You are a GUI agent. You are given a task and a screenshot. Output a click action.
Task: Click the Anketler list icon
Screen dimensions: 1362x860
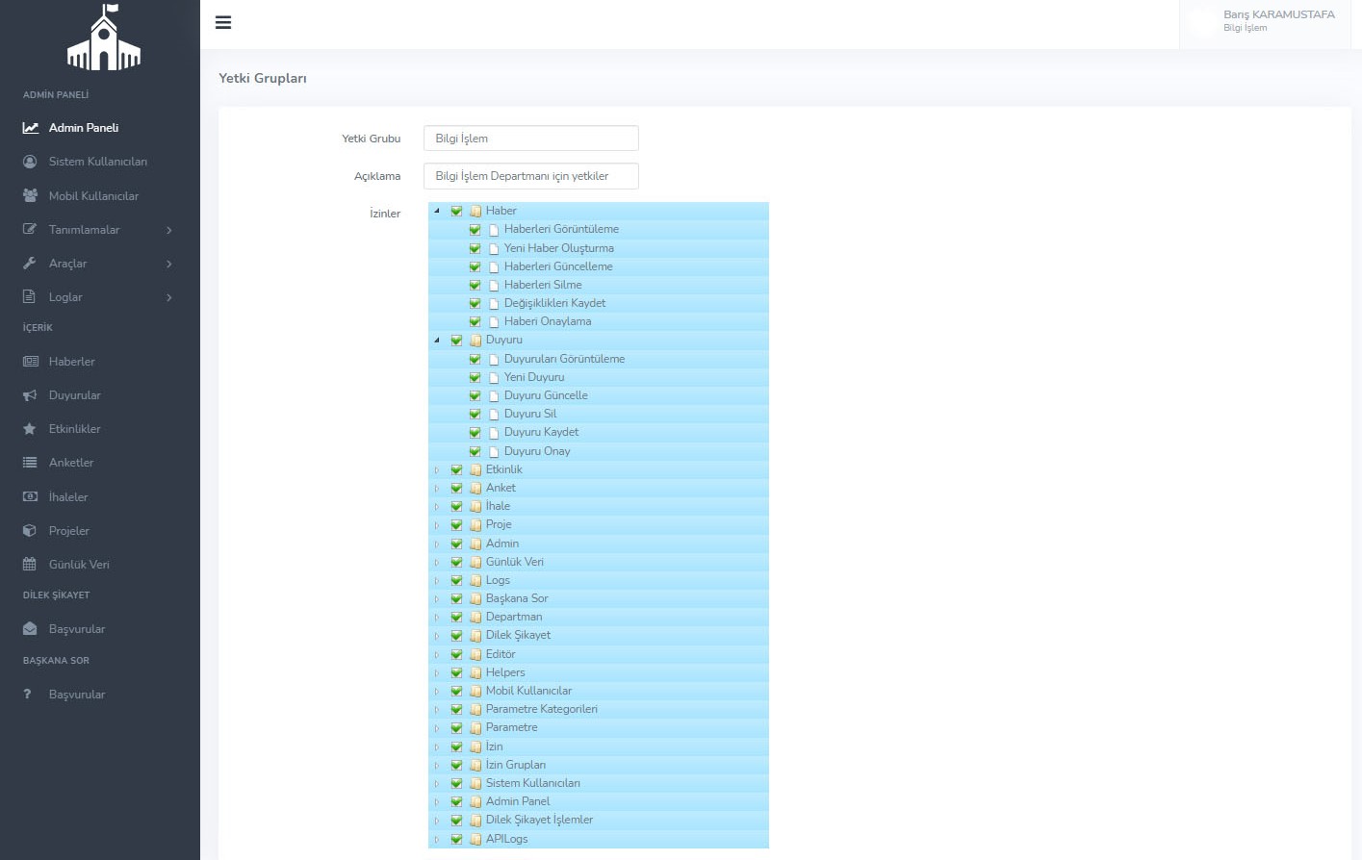tap(30, 463)
